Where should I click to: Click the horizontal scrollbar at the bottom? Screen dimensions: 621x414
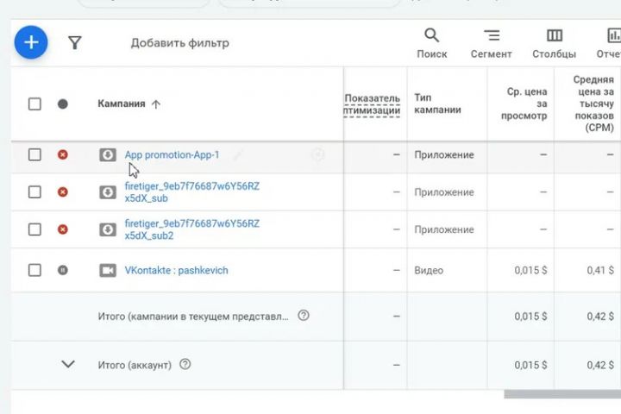click(x=561, y=395)
